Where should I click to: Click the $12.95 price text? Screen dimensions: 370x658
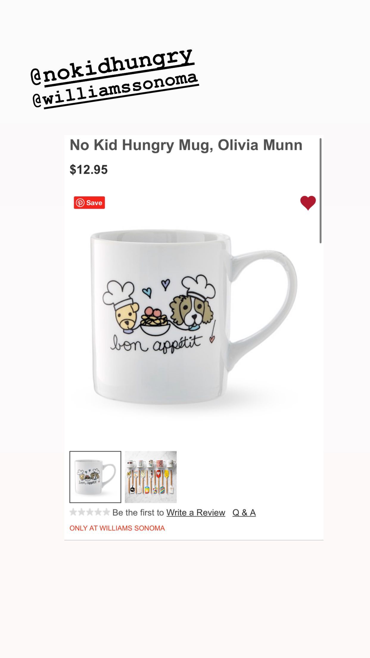click(x=88, y=170)
